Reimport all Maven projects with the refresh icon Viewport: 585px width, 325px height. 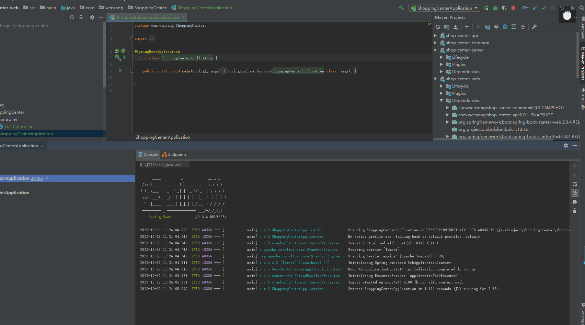(x=438, y=27)
